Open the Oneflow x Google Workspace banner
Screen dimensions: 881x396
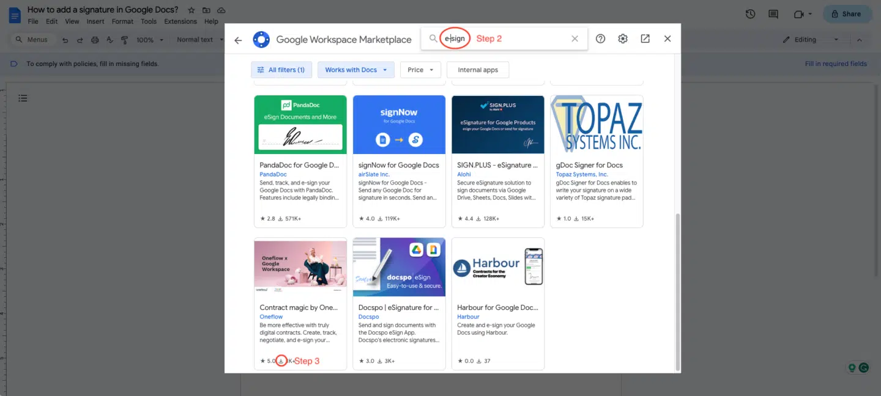[300, 267]
